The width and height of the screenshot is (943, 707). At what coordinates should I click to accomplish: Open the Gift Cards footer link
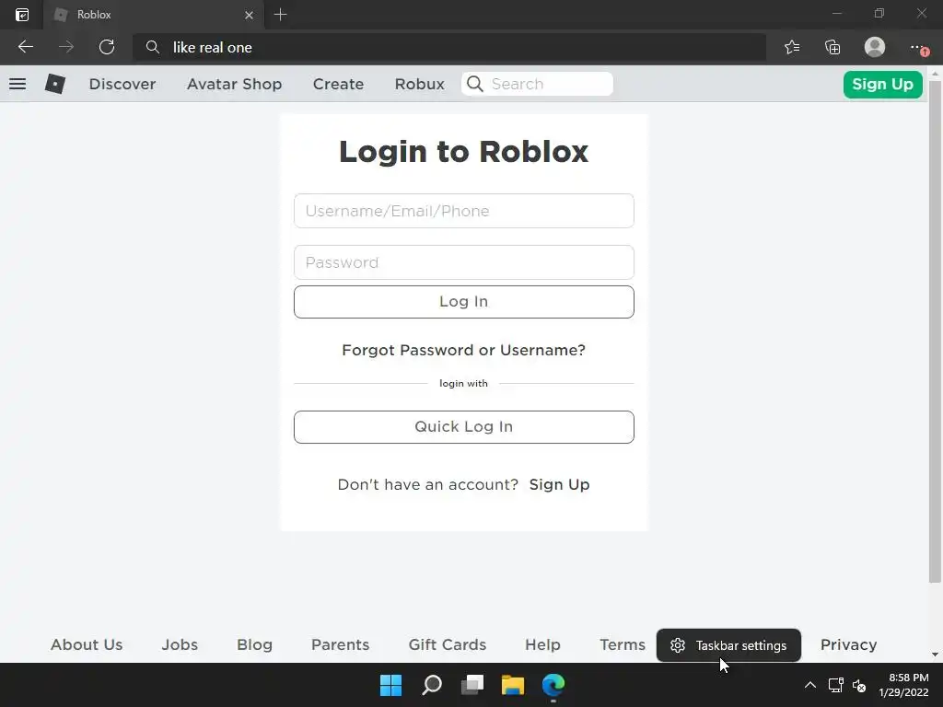(x=447, y=644)
